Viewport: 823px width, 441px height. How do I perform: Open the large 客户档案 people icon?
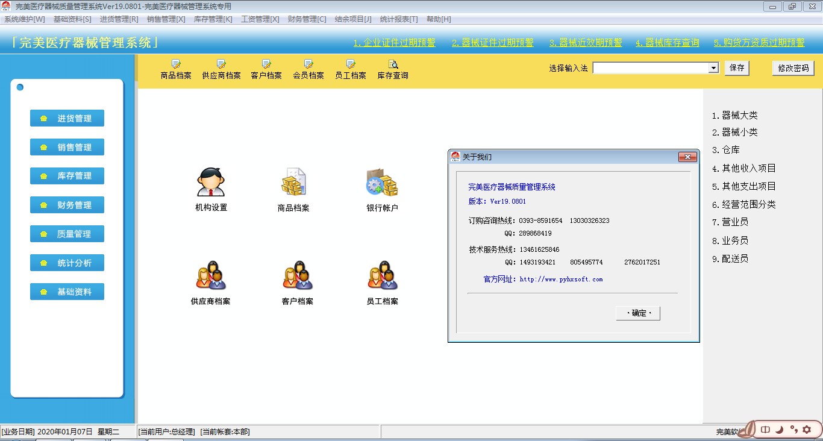coord(297,276)
